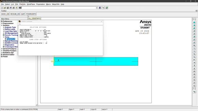Click the command prompt icon beside input
Screen dimensions: 198x111
20,8
